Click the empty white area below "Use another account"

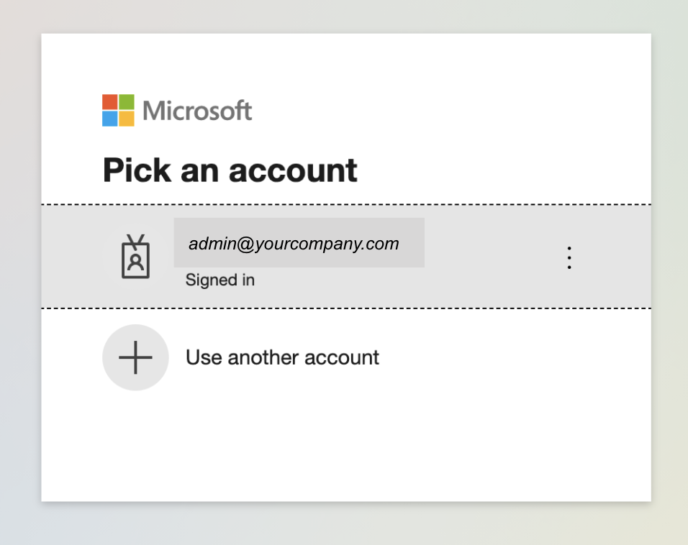click(345, 446)
